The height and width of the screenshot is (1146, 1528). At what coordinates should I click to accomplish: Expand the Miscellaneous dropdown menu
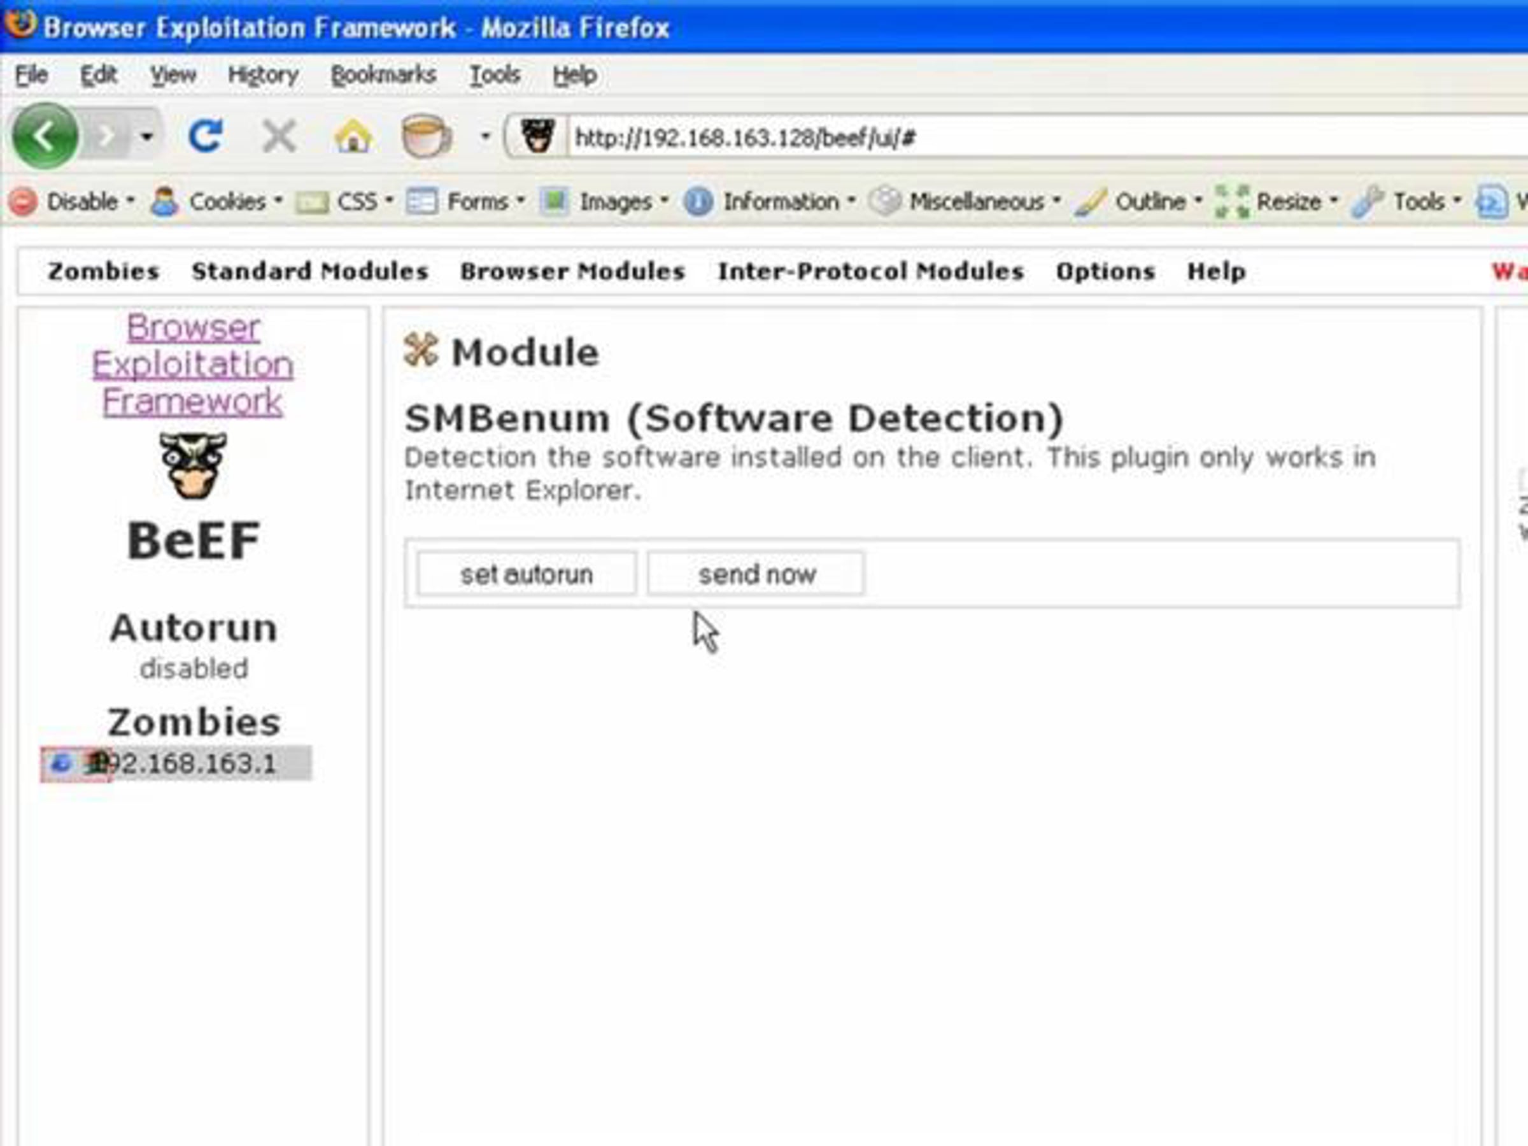(965, 202)
